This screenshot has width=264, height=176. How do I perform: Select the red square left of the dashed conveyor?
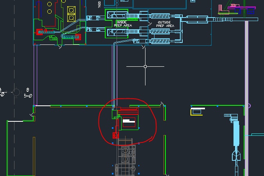coord(40,32)
